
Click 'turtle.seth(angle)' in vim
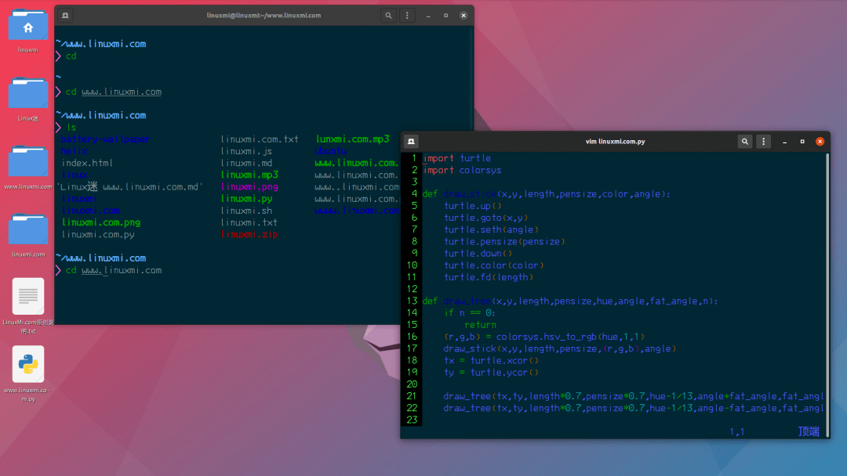[491, 229]
